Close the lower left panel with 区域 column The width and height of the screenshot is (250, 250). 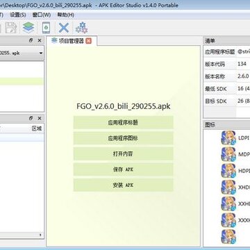coord(40,119)
